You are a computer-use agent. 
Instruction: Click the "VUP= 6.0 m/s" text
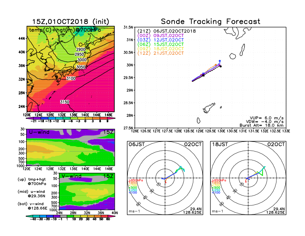tap(266, 118)
